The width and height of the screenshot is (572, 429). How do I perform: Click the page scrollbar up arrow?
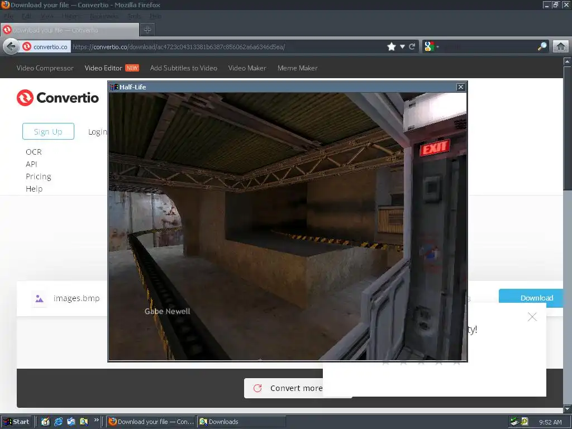coord(568,61)
